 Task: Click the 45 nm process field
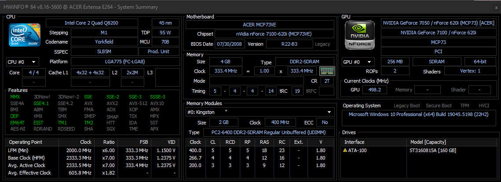165,23
